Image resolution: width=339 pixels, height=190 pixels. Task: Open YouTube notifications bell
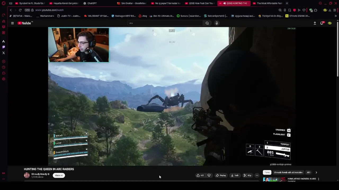click(x=322, y=23)
